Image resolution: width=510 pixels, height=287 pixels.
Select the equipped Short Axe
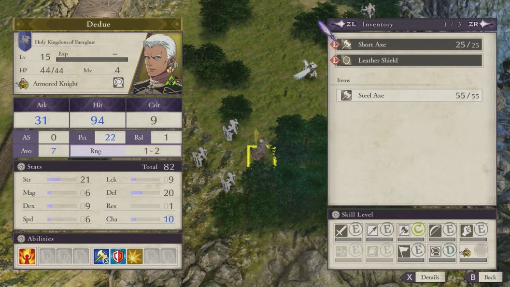coord(409,44)
